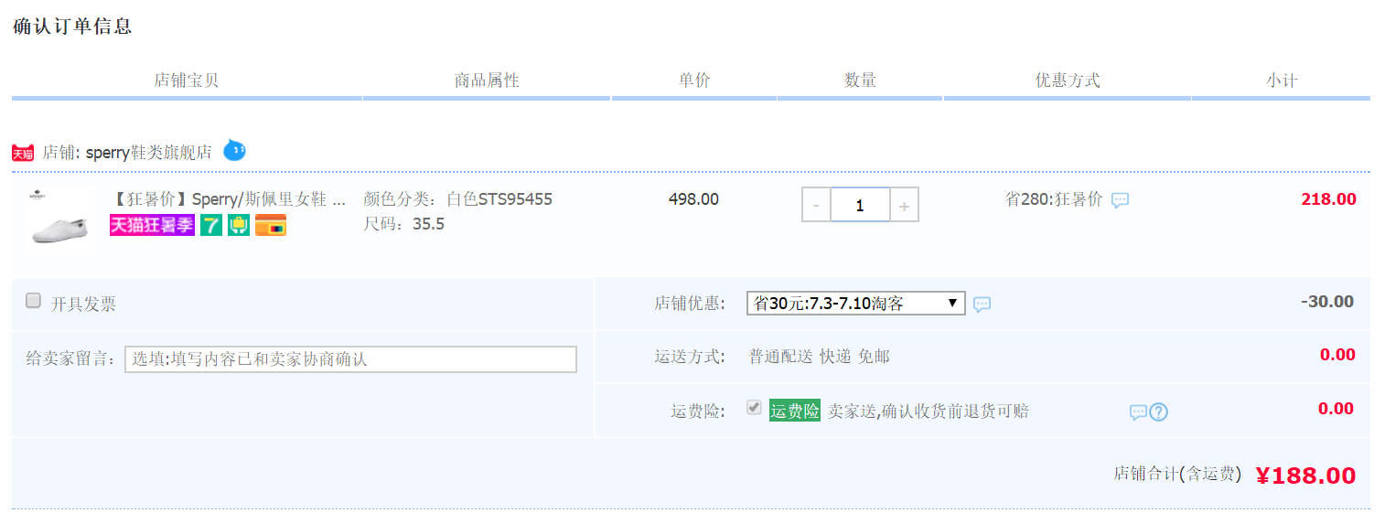Click the green 运费险 label tag
Image resolution: width=1385 pixels, height=513 pixels.
795,411
